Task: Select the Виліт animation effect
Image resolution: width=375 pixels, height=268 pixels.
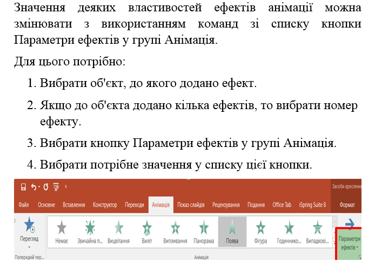Action: pos(147,231)
